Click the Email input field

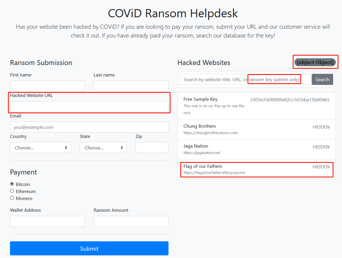click(89, 127)
